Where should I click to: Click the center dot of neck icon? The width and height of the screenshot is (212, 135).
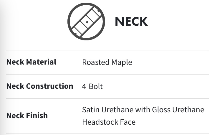tap(87, 22)
